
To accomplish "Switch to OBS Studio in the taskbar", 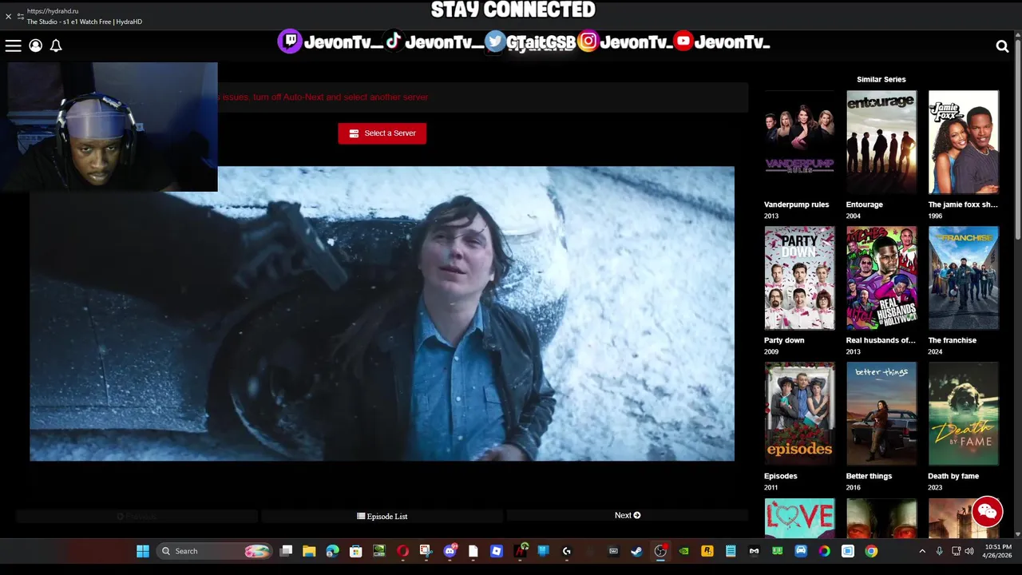I will point(660,551).
